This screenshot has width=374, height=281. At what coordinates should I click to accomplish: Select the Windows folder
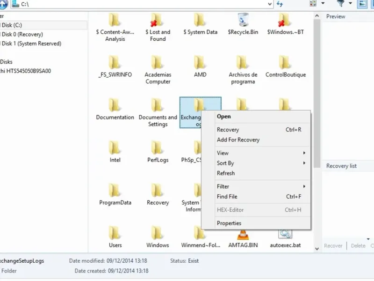158,237
